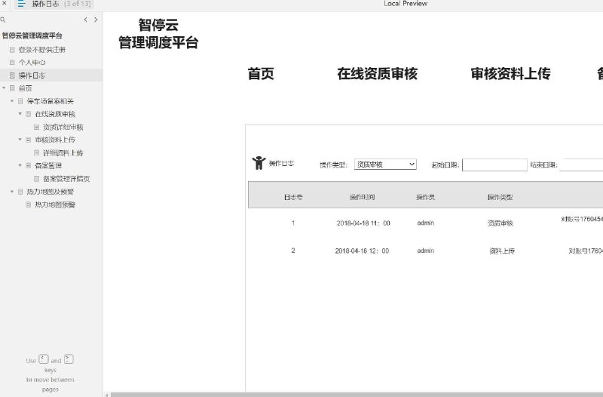Click 资质审核 cell in row 1

500,223
